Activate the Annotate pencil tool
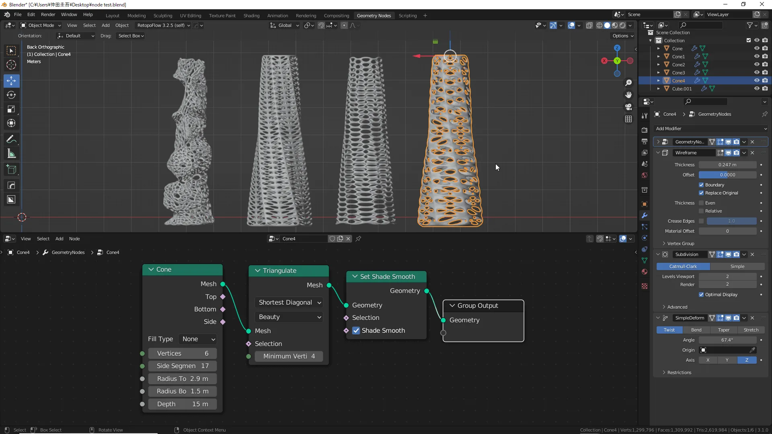This screenshot has width=772, height=434. click(x=11, y=139)
